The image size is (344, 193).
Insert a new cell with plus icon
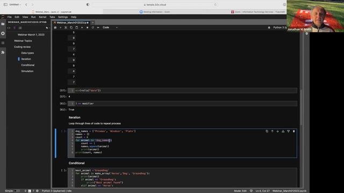coord(61,27)
